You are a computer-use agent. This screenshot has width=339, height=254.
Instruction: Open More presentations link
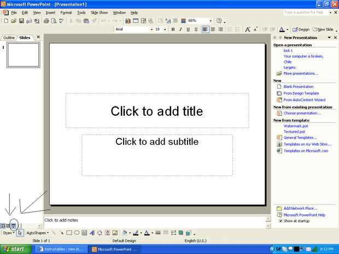point(301,73)
